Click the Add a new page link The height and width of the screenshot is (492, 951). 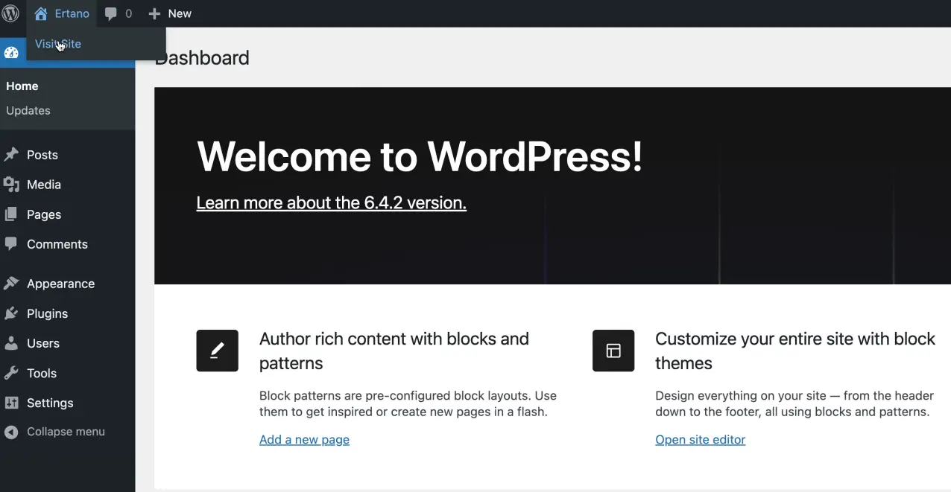point(304,439)
